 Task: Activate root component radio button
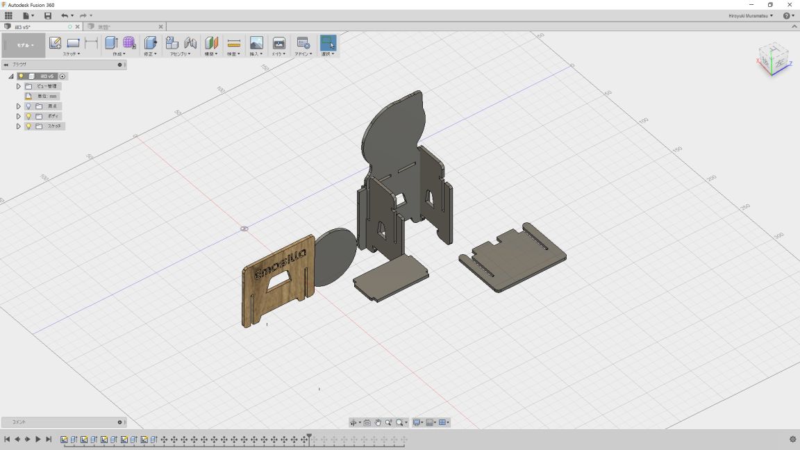tap(62, 76)
